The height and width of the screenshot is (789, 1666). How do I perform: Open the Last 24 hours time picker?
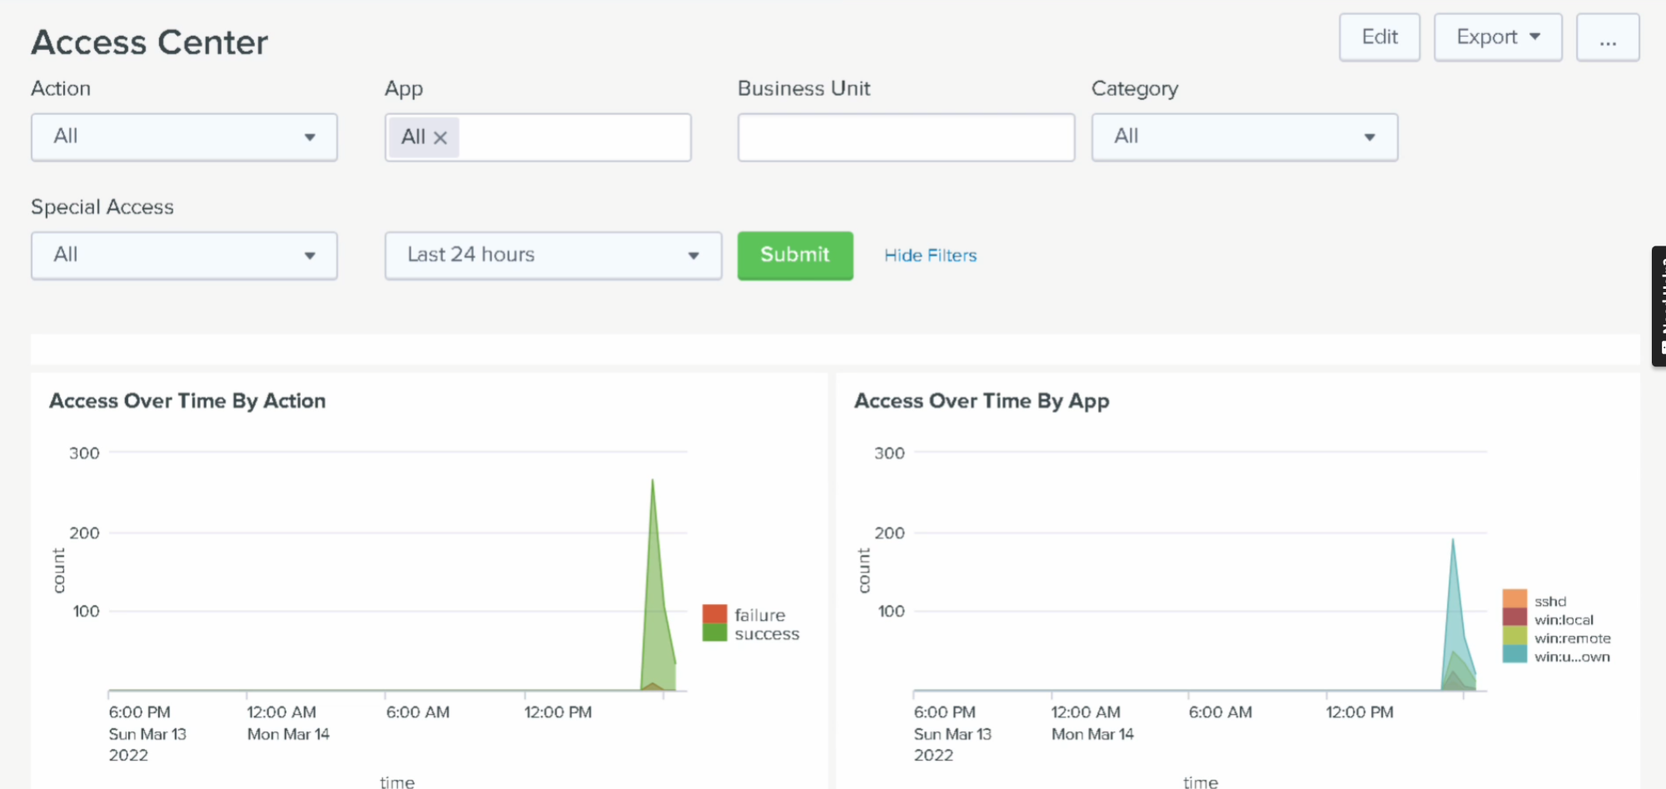coord(553,256)
